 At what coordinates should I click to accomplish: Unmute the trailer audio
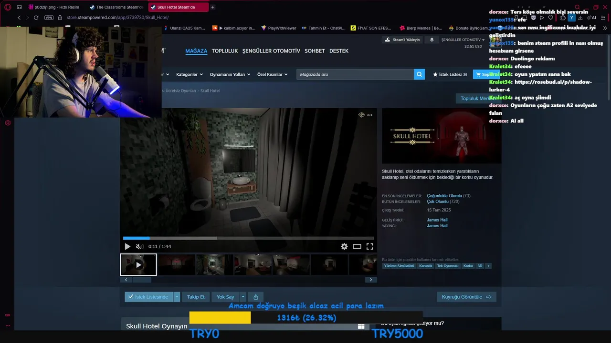click(139, 246)
